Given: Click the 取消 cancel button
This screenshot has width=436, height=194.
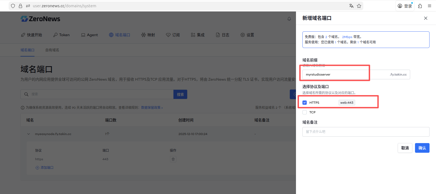Looking at the screenshot, I should (405, 148).
